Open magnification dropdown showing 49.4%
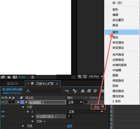Image resolution: width=140 pixels, height=129 pixels. (x=96, y=76)
